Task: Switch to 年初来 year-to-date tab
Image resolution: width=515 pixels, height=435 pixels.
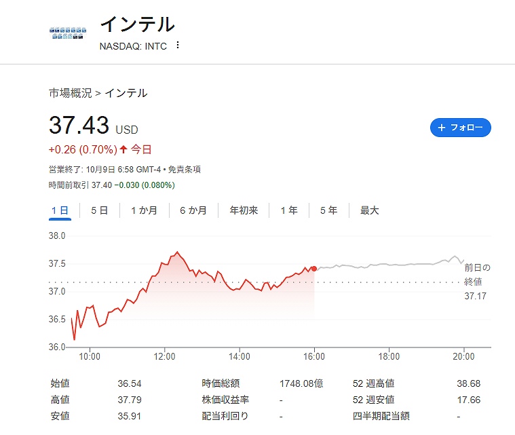Action: [x=244, y=210]
